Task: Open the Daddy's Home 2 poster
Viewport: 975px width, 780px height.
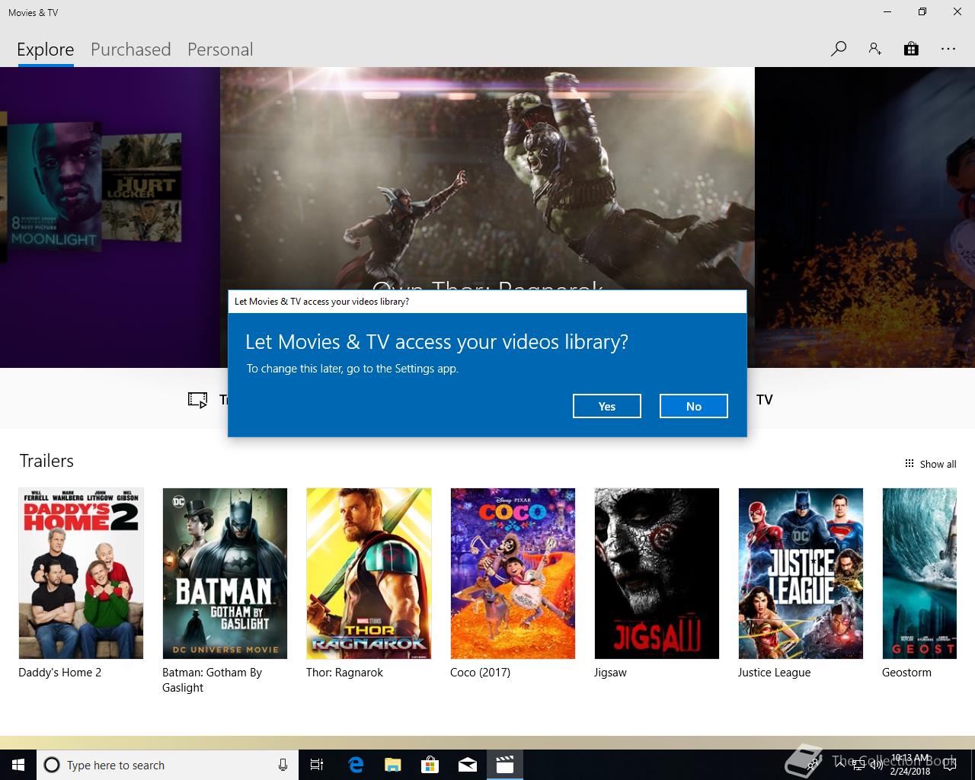Action: click(81, 574)
